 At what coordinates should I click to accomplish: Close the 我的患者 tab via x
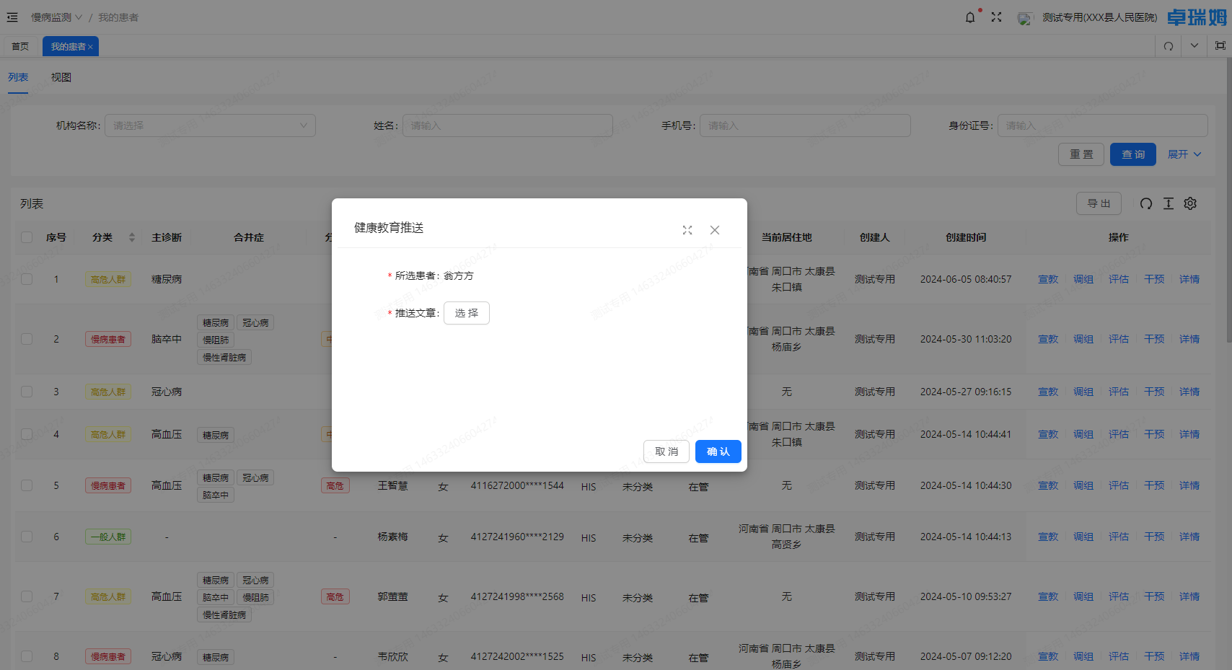coord(90,47)
